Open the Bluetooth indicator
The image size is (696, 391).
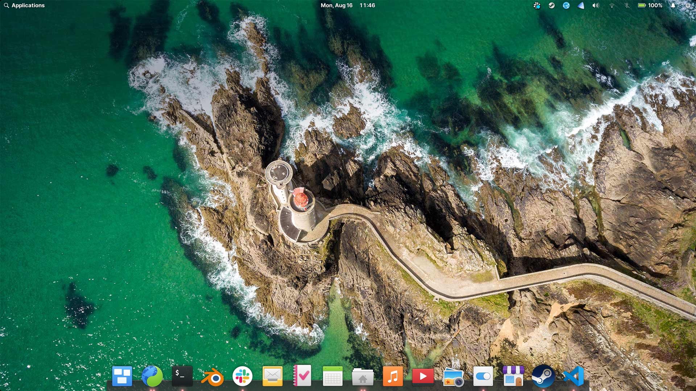[627, 5]
